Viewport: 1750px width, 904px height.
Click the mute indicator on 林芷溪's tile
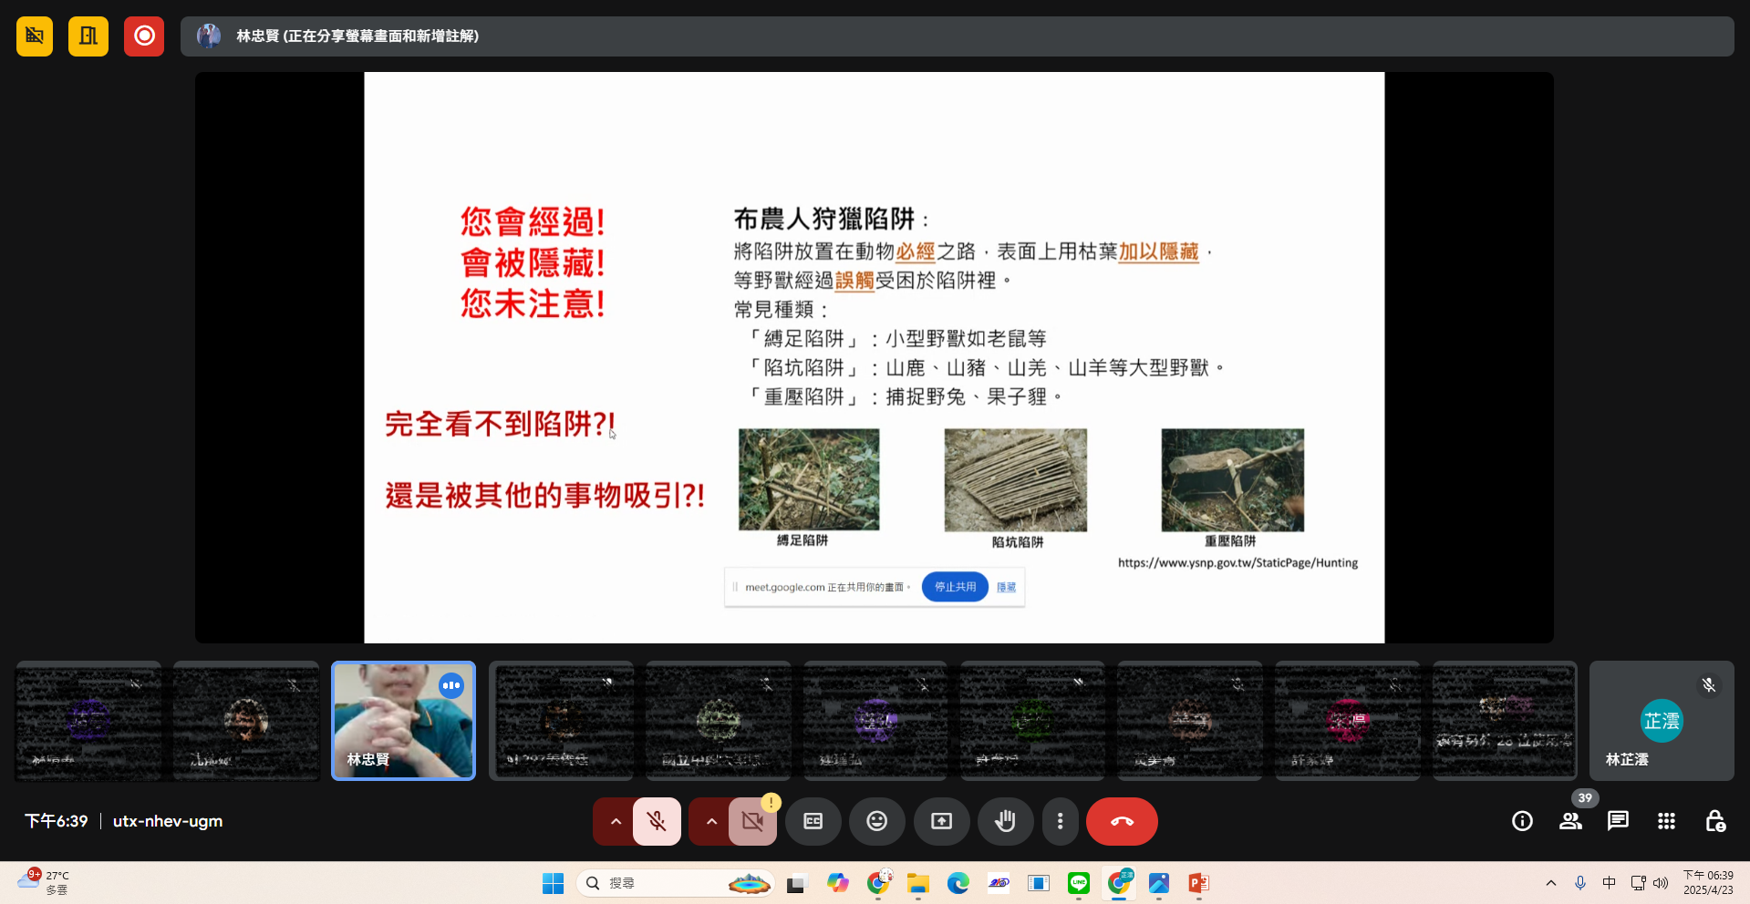[x=1708, y=684]
